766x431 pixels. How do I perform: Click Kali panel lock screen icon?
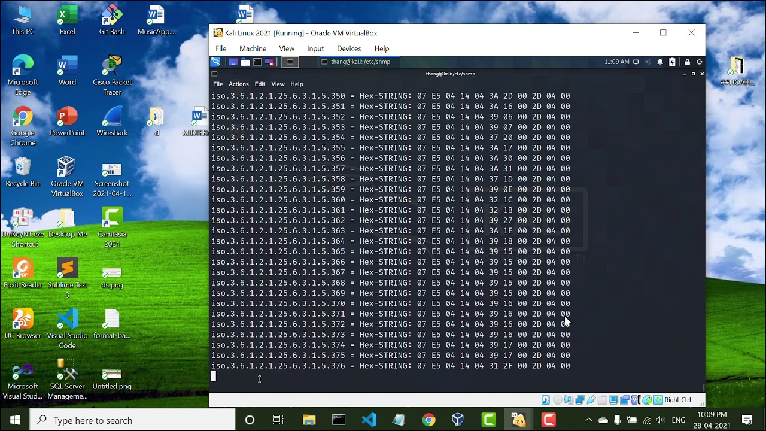(687, 62)
